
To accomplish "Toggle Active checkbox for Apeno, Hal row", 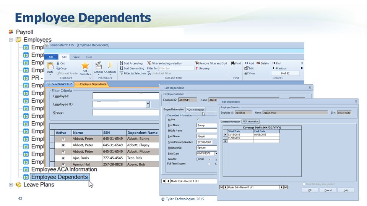I will (x=63, y=164).
